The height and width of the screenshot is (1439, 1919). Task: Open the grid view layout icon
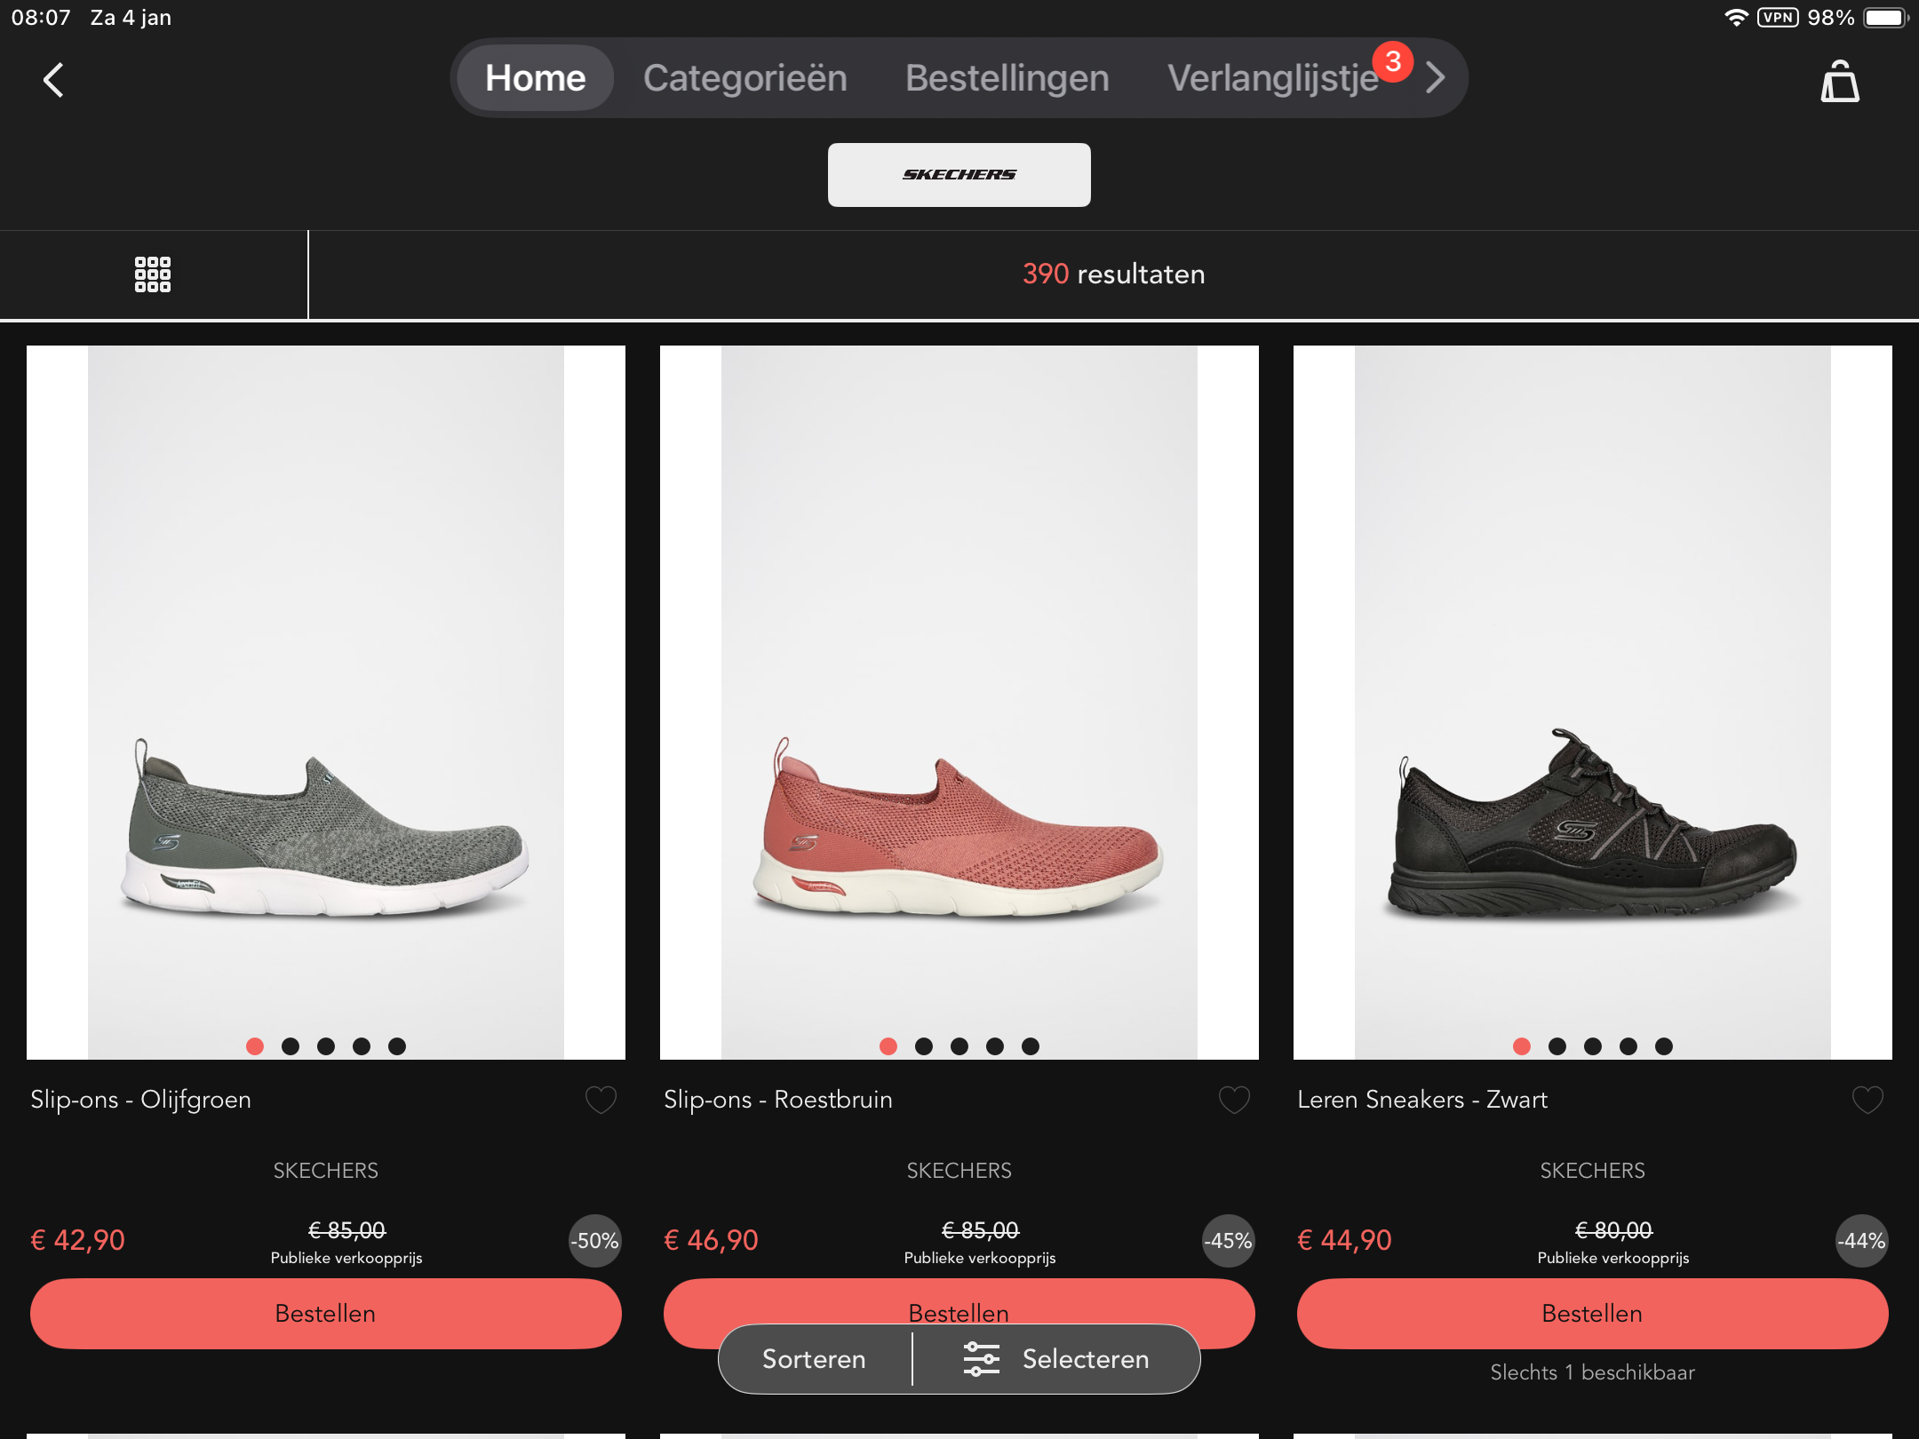pyautogui.click(x=153, y=274)
